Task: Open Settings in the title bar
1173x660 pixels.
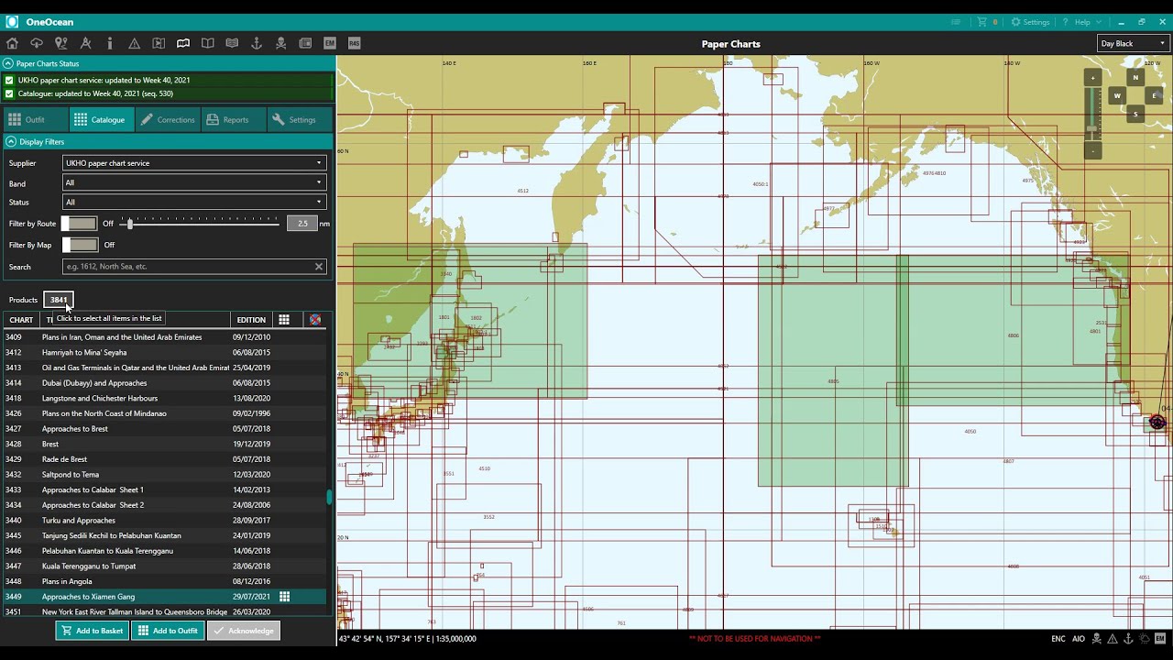Action: [1030, 22]
